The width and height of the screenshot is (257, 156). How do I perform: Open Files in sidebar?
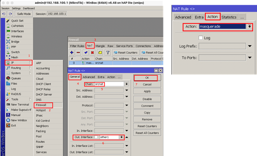point(14,84)
